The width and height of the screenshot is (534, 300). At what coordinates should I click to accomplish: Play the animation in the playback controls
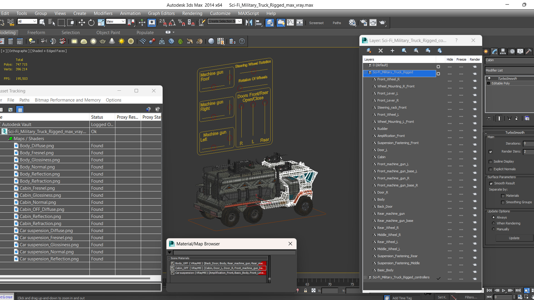point(503,290)
